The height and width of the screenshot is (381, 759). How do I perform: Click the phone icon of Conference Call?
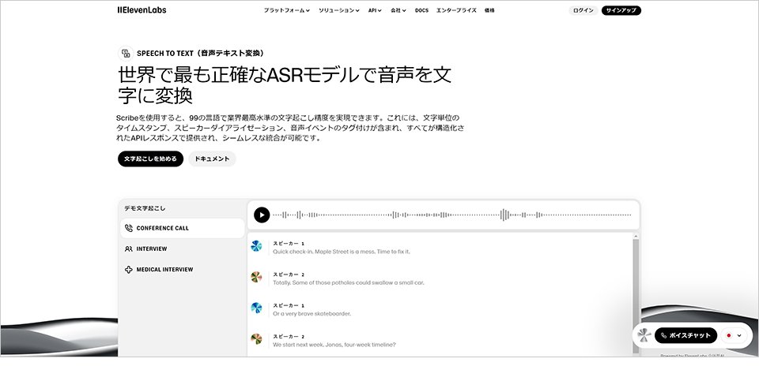[x=128, y=228]
